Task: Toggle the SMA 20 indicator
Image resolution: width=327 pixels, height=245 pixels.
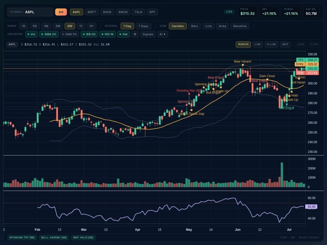Action: 49,34
